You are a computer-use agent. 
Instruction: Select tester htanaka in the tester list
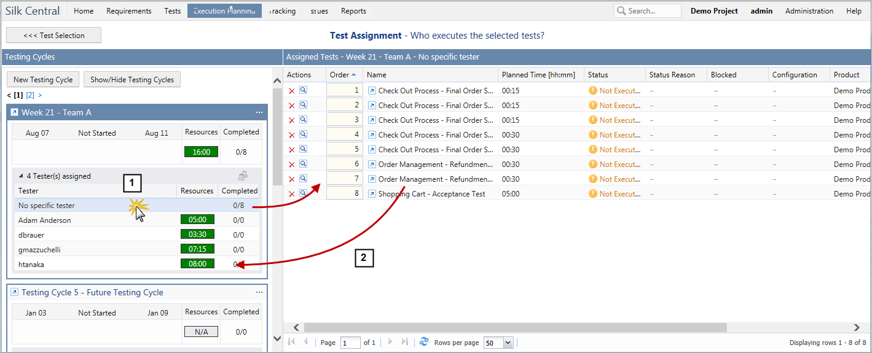[31, 265]
